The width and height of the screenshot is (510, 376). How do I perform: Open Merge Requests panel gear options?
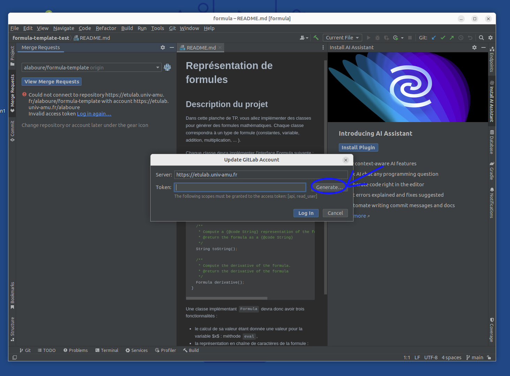click(x=163, y=47)
